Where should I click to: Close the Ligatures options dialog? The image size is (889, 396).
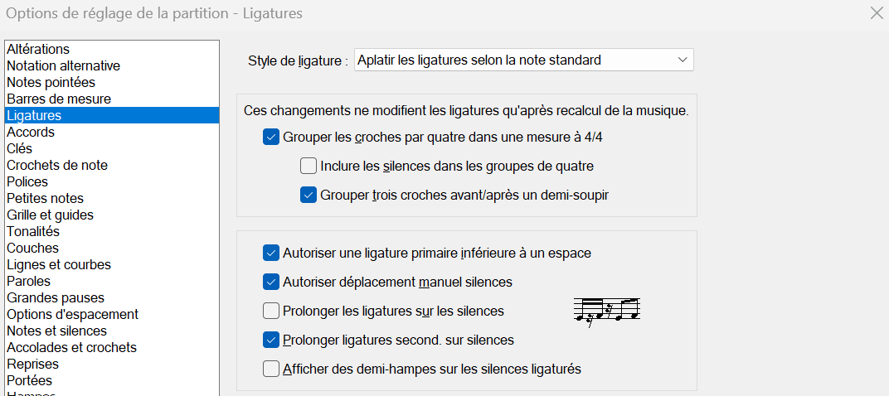coord(876,12)
